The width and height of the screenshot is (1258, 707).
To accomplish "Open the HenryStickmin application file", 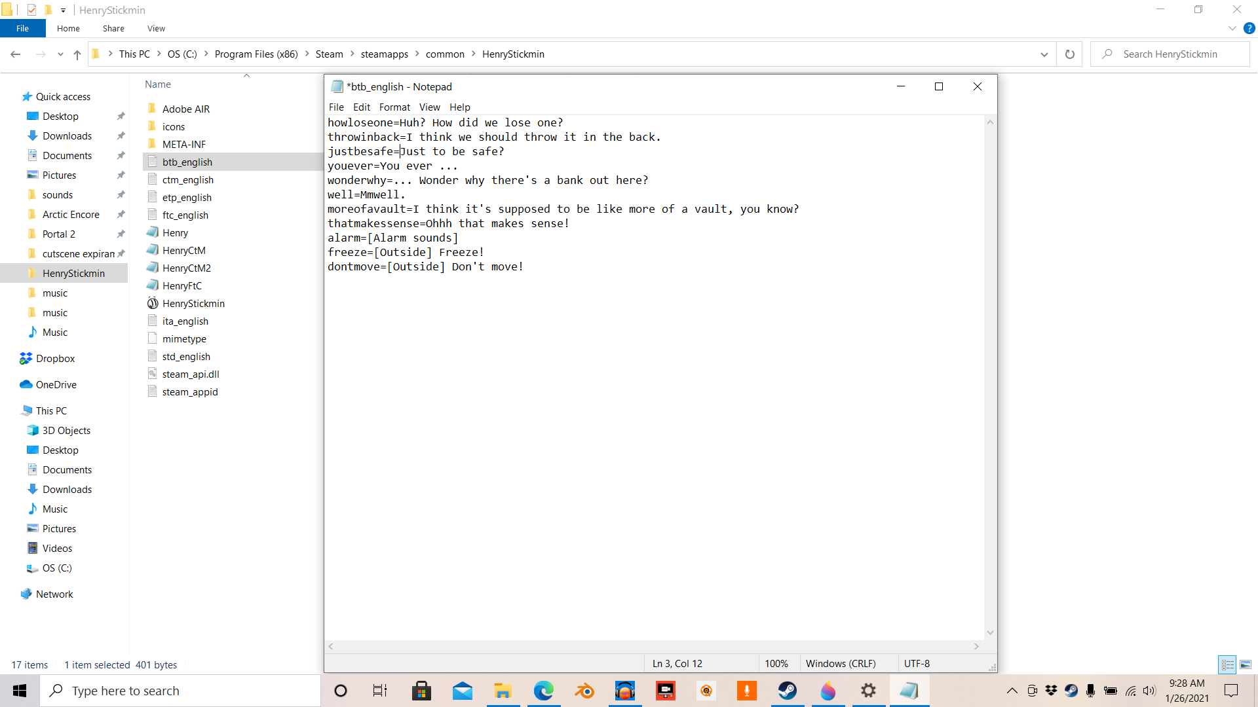I will (x=193, y=303).
